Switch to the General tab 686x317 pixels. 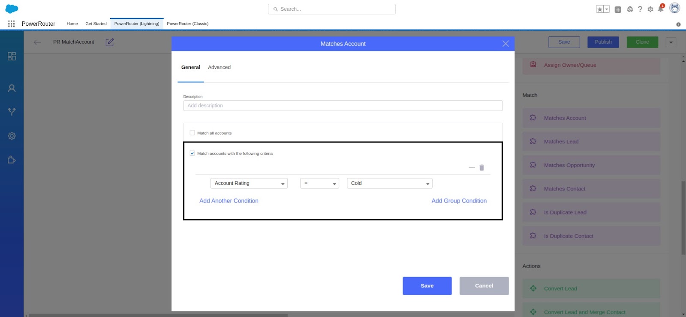click(191, 67)
